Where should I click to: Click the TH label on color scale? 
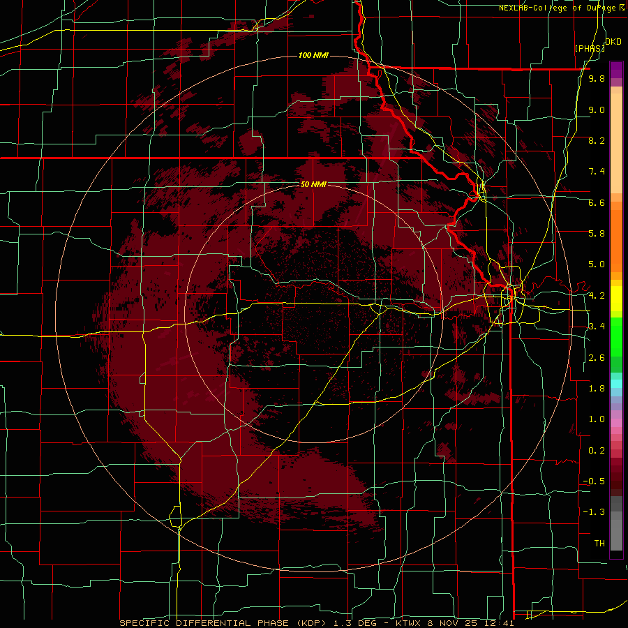pyautogui.click(x=599, y=544)
